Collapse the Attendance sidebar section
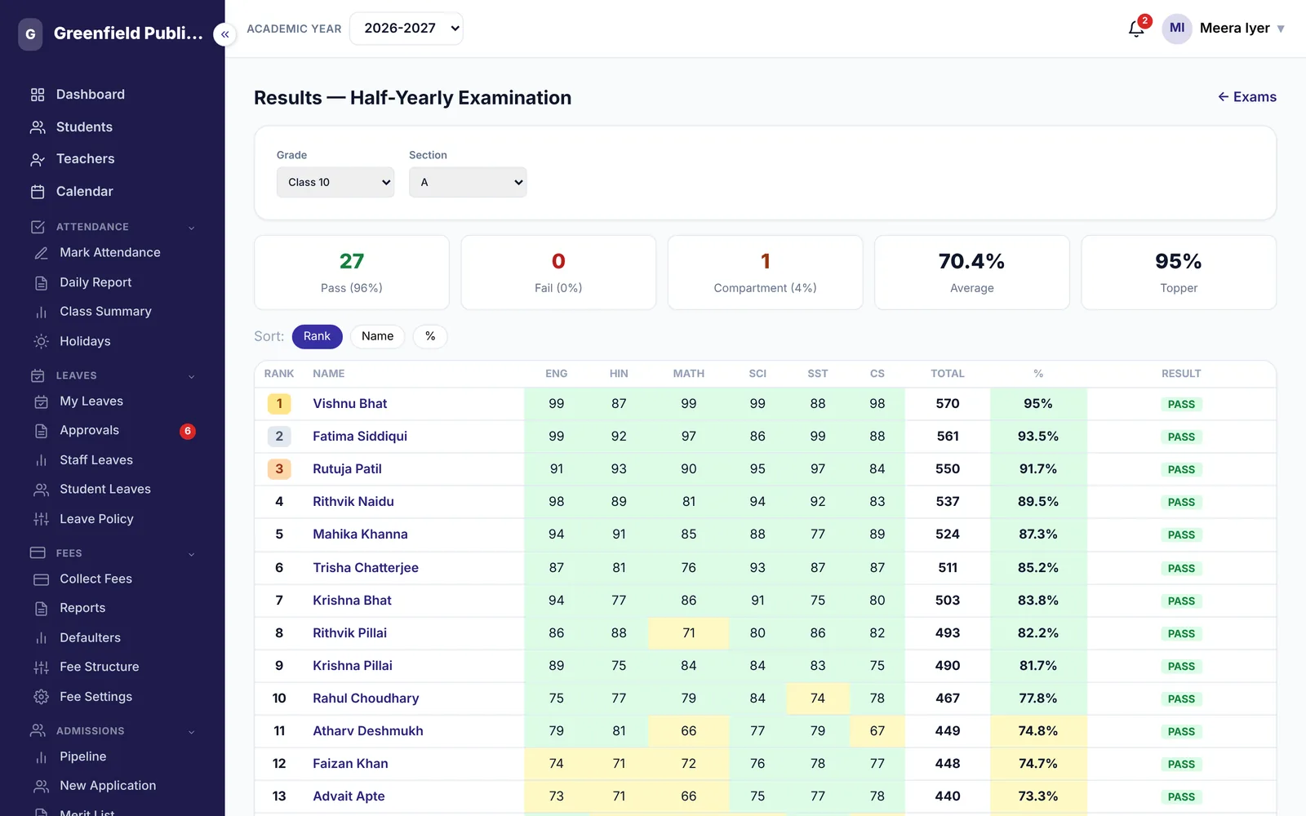The image size is (1306, 816). pyautogui.click(x=191, y=228)
